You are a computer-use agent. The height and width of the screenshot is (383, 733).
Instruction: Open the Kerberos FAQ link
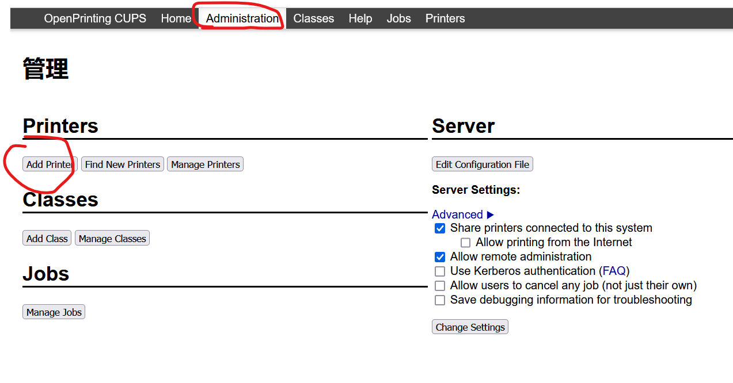pyautogui.click(x=614, y=271)
